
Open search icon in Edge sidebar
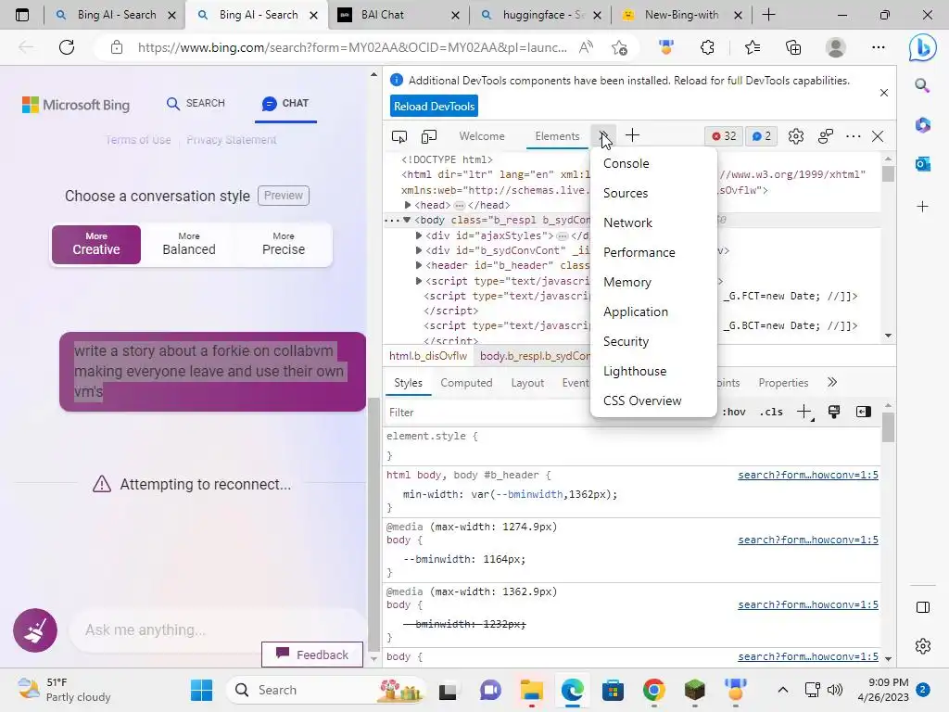pyautogui.click(x=922, y=85)
